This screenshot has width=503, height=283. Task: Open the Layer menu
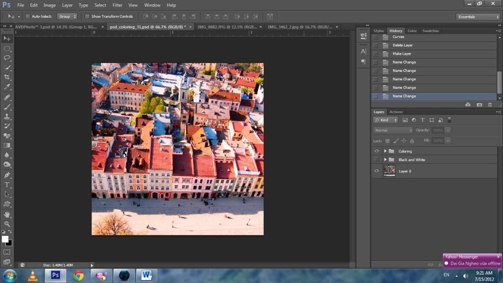[x=67, y=5]
